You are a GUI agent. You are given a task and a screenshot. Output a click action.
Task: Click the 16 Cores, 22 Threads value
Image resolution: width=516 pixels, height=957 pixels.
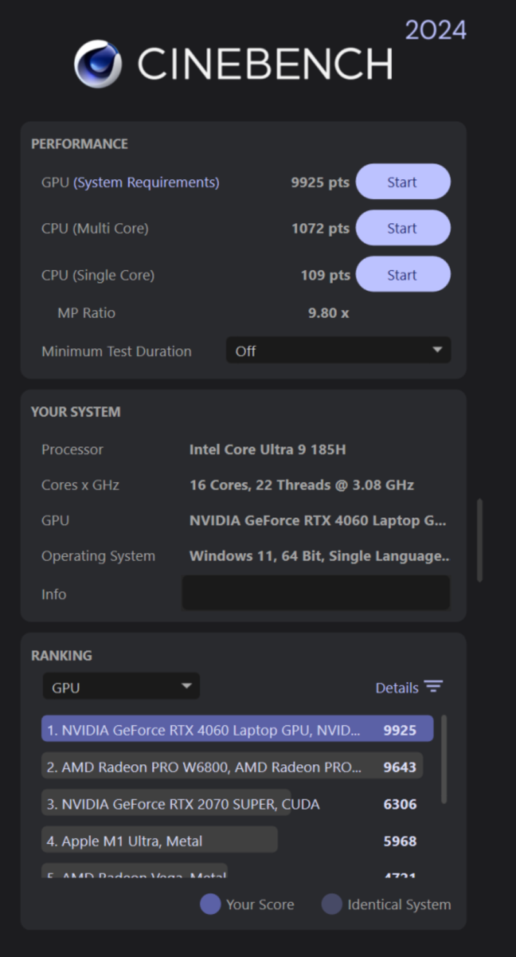[301, 485]
